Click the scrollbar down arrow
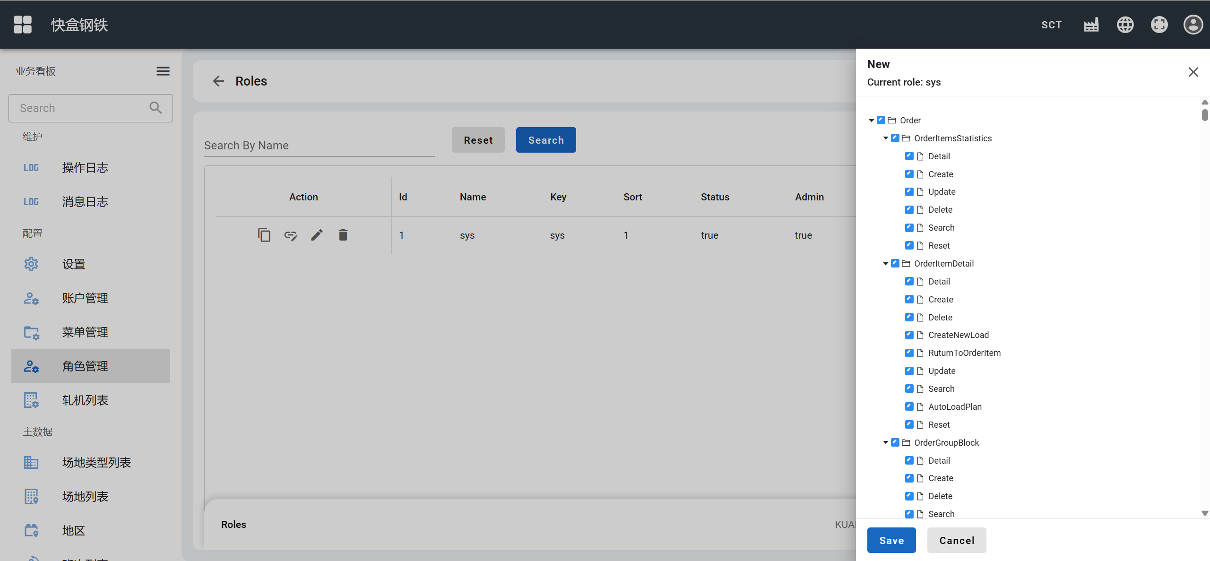 point(1205,513)
